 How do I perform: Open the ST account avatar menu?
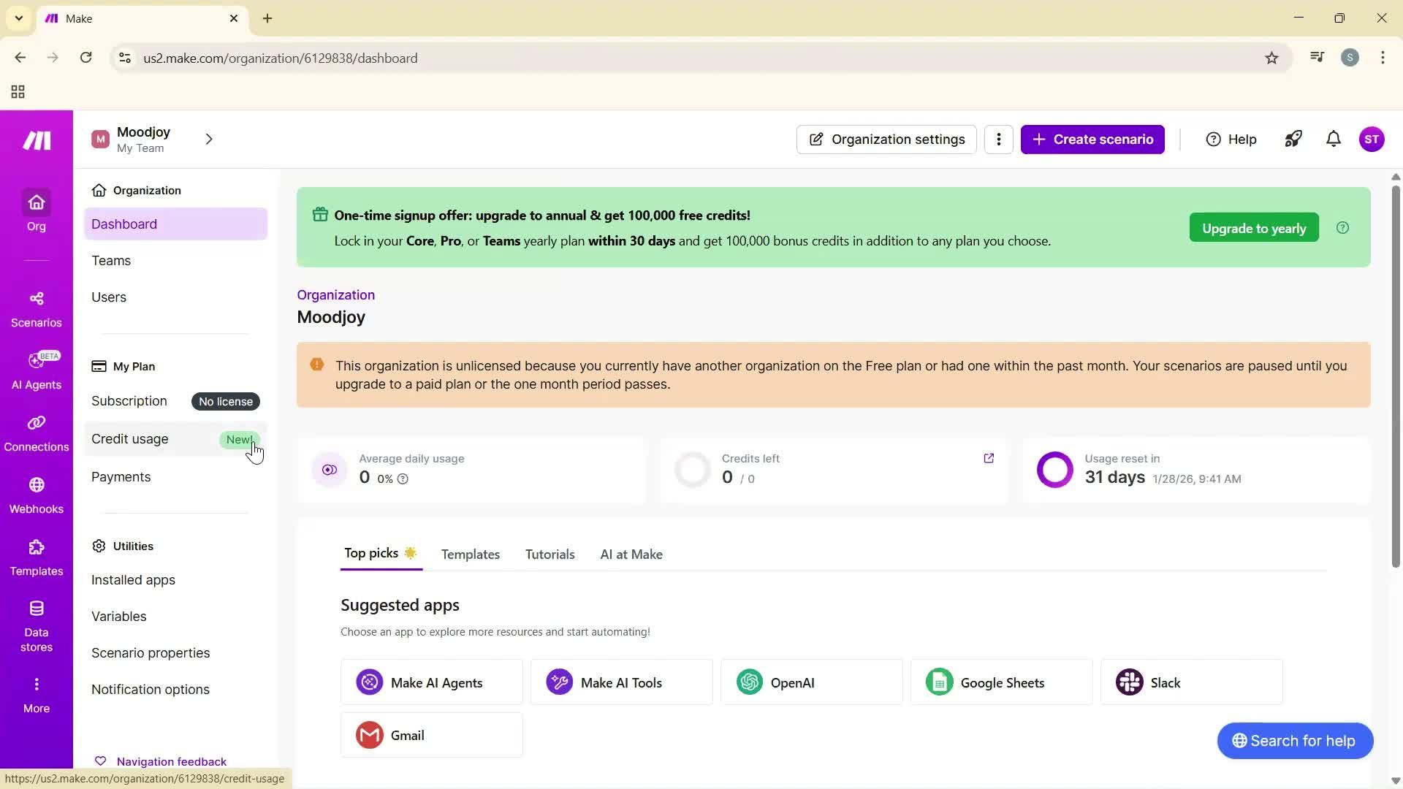tap(1372, 139)
